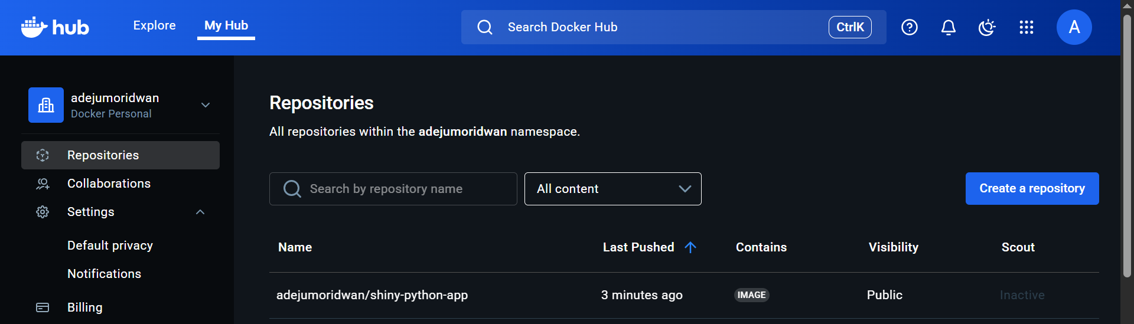1134x324 pixels.
Task: Open the notifications bell icon
Action: coord(949,27)
